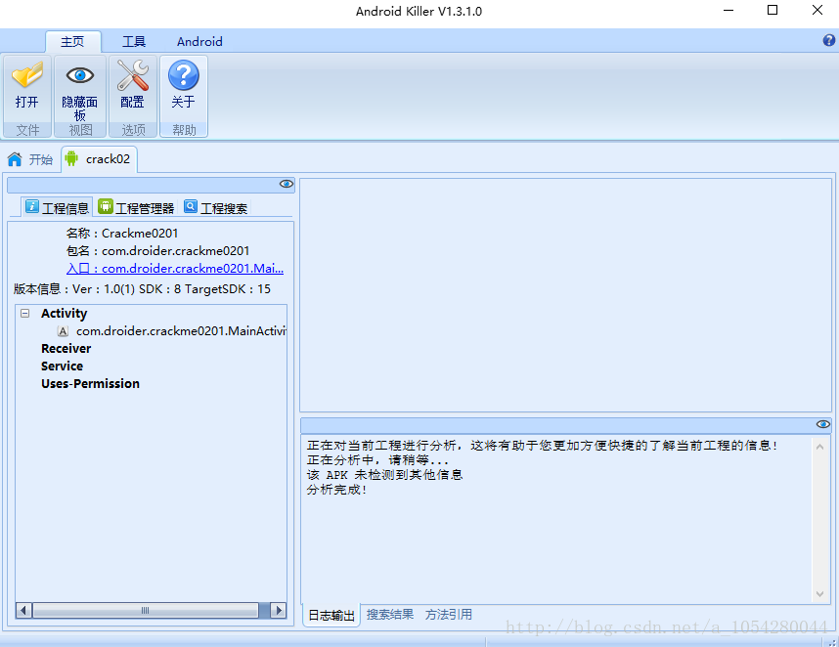Select the 工程信息 tab

[x=57, y=207]
